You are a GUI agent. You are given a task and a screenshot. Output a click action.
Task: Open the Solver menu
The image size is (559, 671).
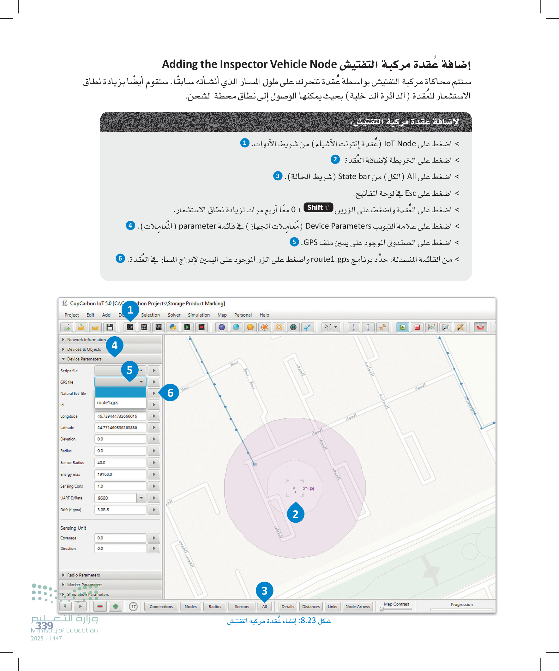pos(174,315)
